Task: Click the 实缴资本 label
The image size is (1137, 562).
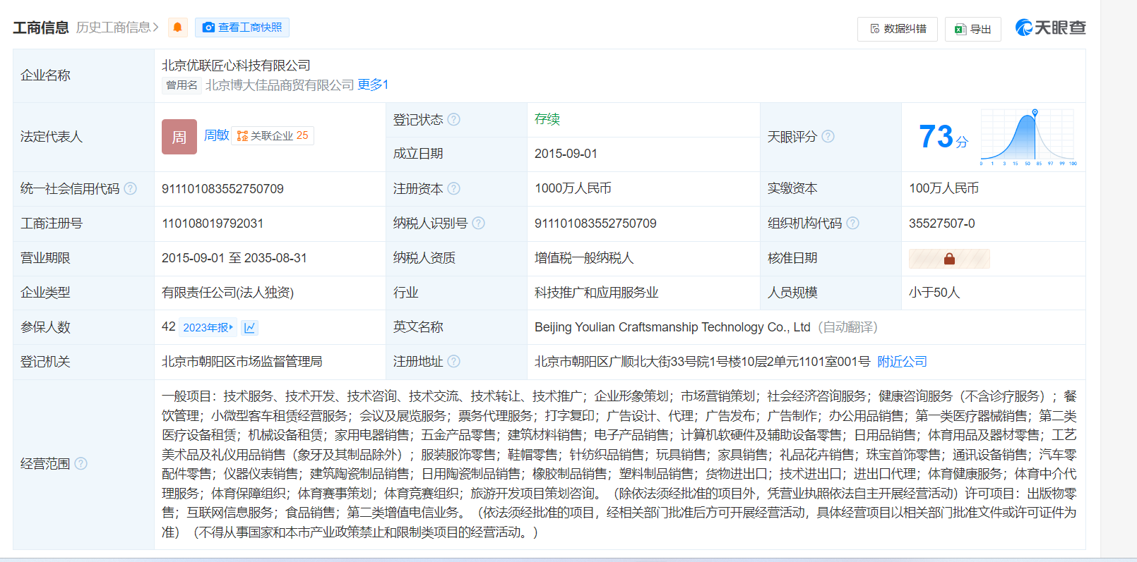Action: pos(792,189)
